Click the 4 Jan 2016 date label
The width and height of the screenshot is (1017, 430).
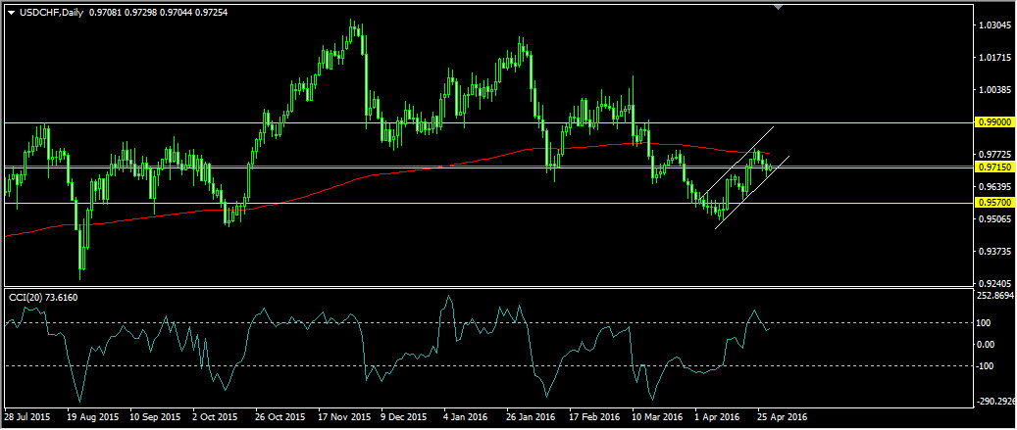pyautogui.click(x=467, y=417)
